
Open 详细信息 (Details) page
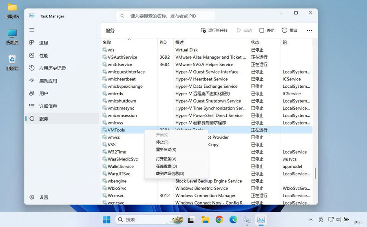[48, 106]
